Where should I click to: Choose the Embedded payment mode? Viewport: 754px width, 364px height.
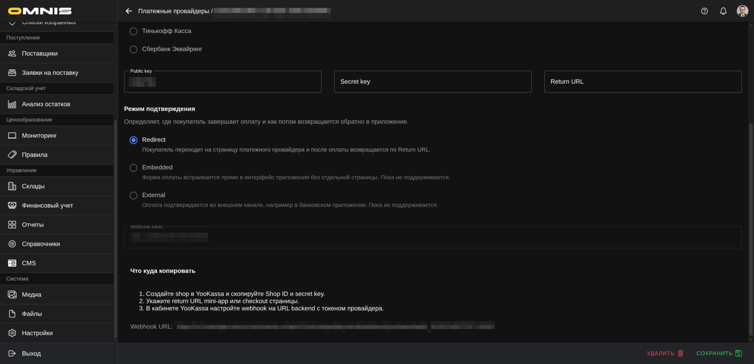(x=134, y=167)
